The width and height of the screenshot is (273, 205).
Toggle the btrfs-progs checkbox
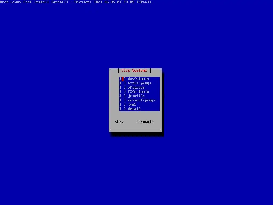pyautogui.click(x=123, y=83)
